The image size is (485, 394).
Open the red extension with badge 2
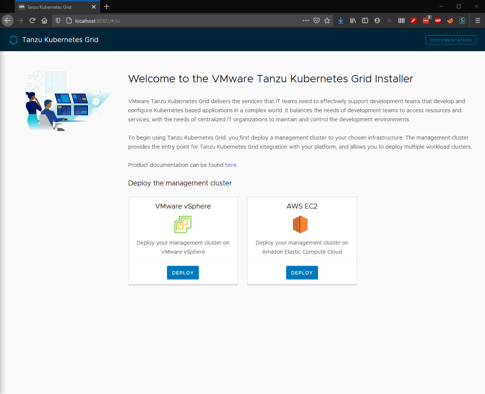click(x=426, y=20)
